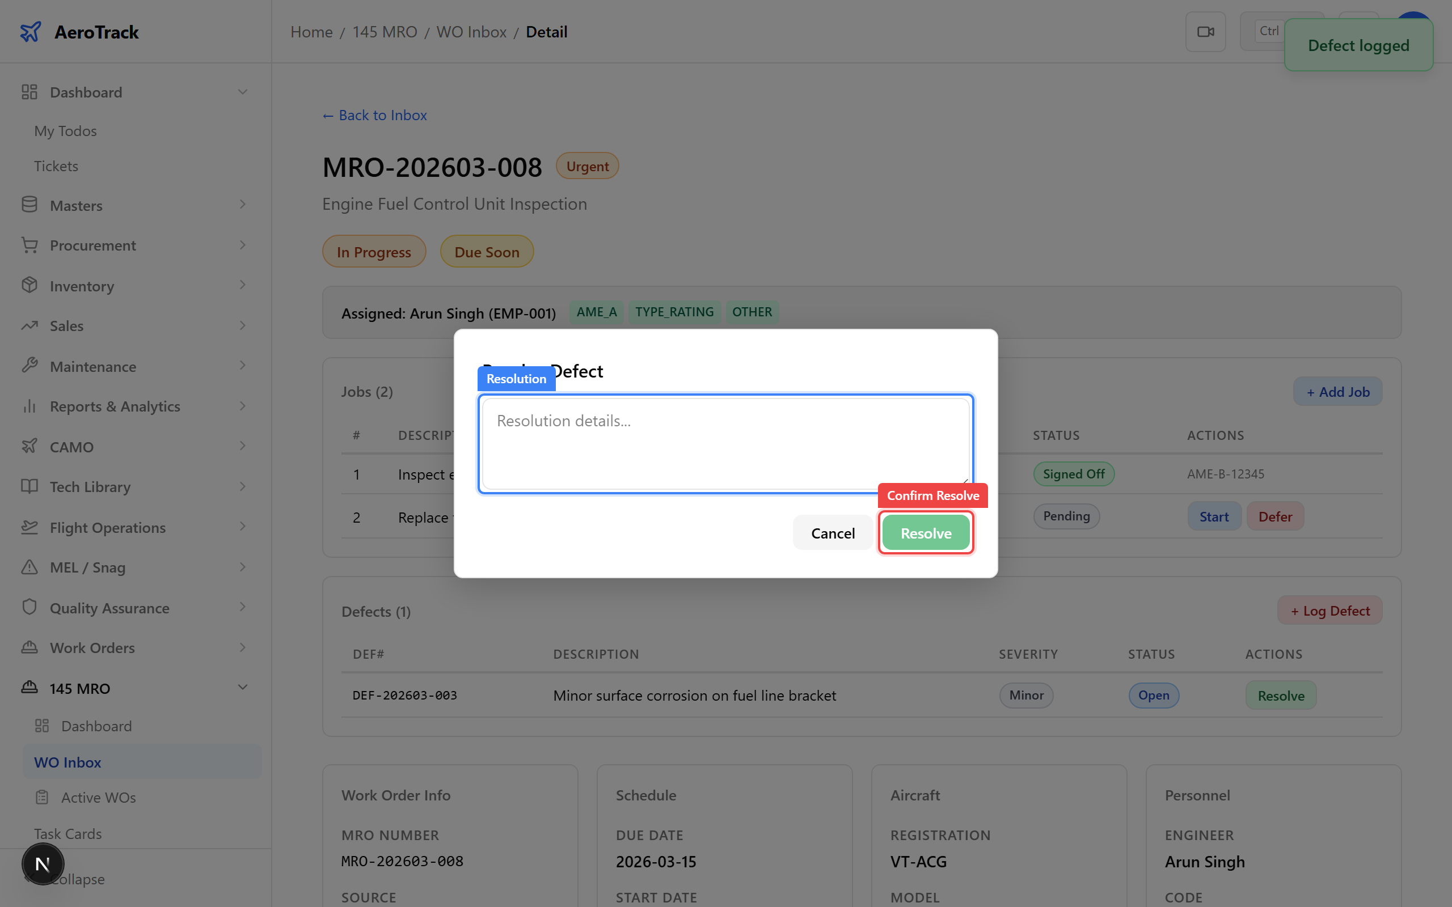Click the Resolve button in the dialog
This screenshot has height=907, width=1452.
[x=925, y=532]
